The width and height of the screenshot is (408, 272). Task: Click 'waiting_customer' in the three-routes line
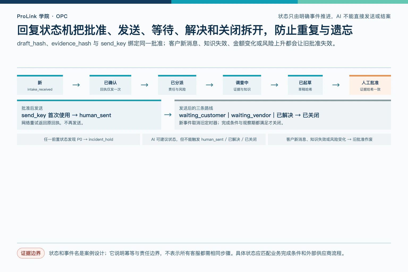click(x=202, y=115)
